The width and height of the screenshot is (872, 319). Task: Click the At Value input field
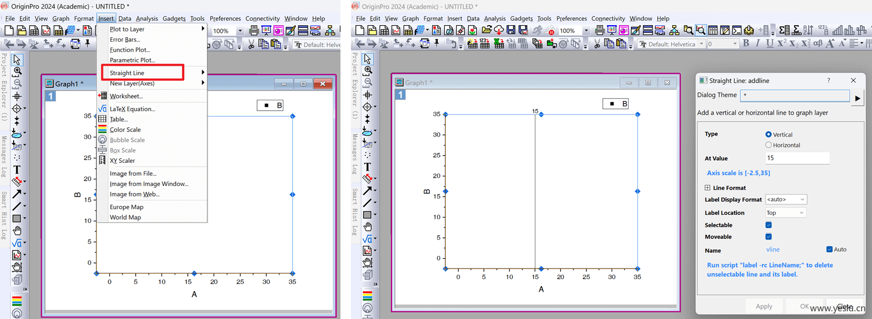click(x=797, y=158)
